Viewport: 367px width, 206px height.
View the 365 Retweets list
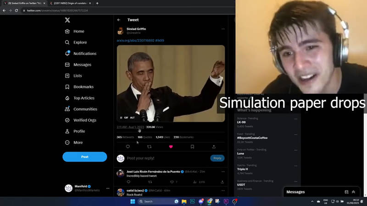click(x=125, y=137)
